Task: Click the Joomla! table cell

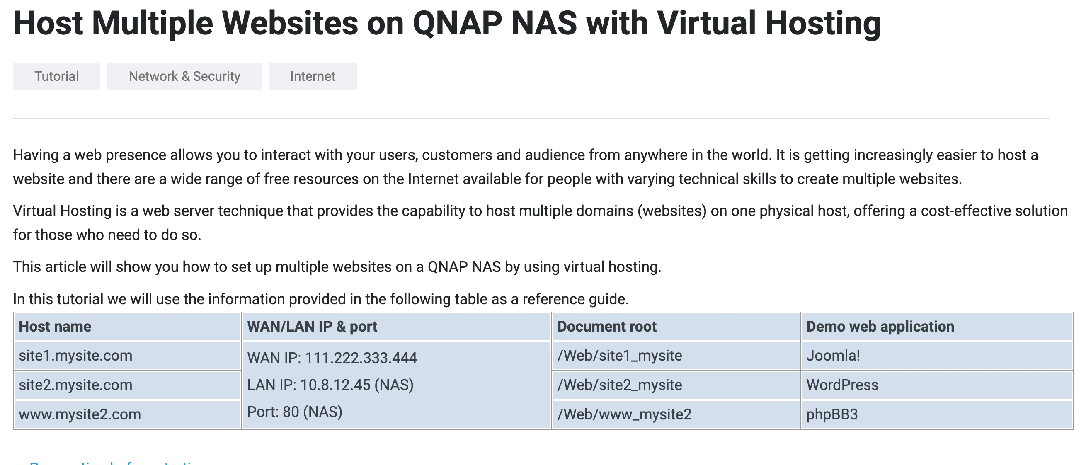Action: tap(833, 356)
